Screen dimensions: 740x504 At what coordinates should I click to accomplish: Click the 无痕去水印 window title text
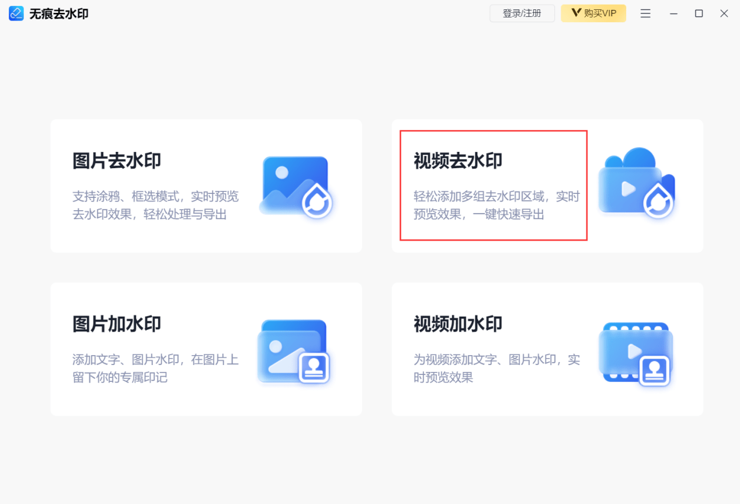tap(59, 14)
